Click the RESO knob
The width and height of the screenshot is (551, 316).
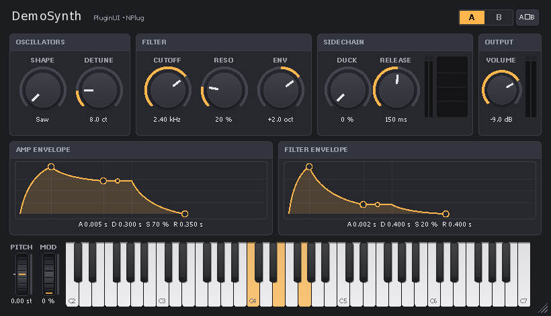pos(224,89)
